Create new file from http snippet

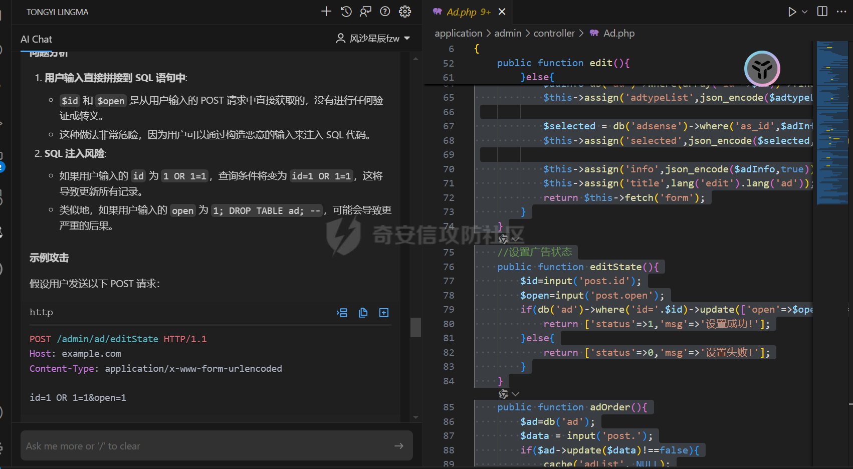(384, 313)
